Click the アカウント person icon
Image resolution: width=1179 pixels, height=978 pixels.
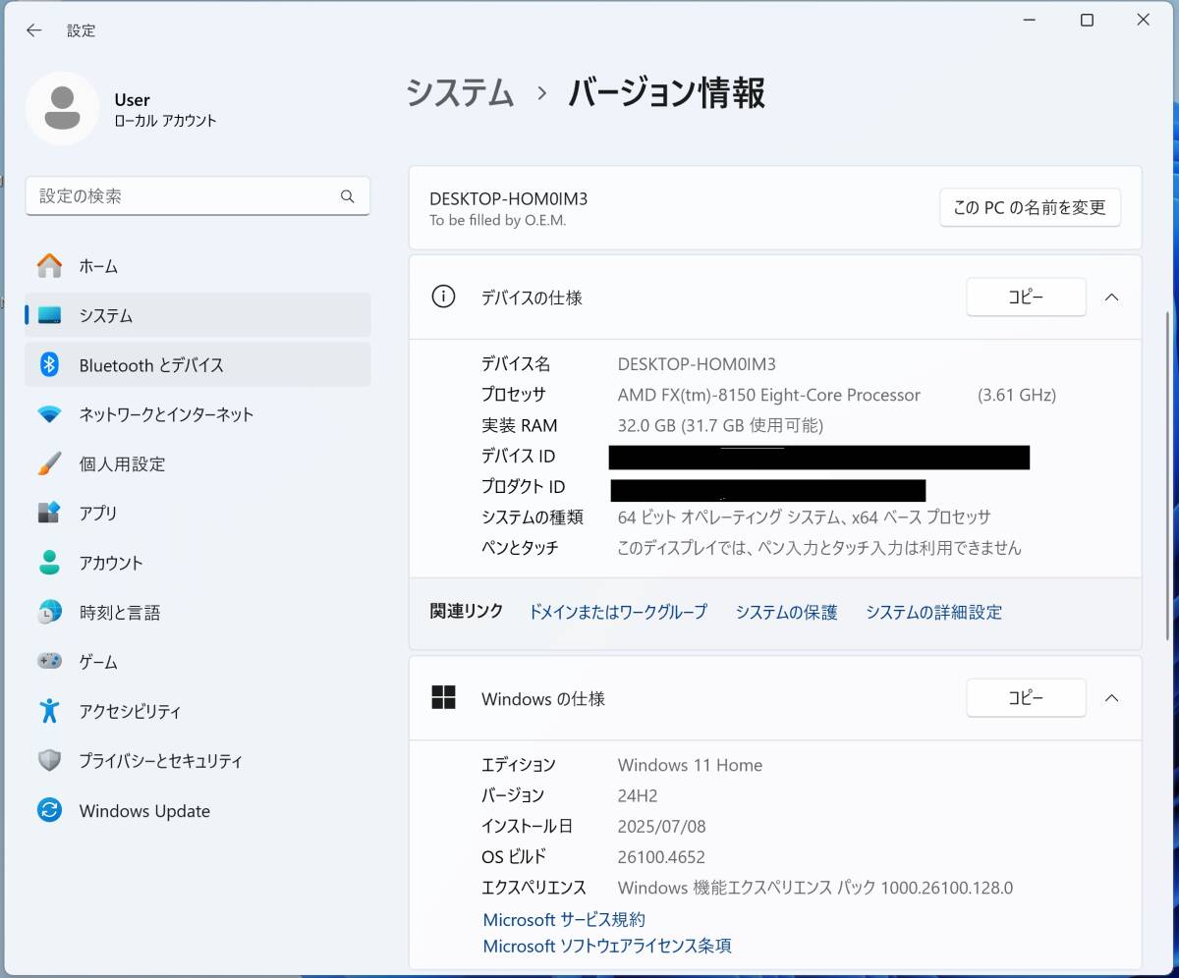pyautogui.click(x=49, y=563)
